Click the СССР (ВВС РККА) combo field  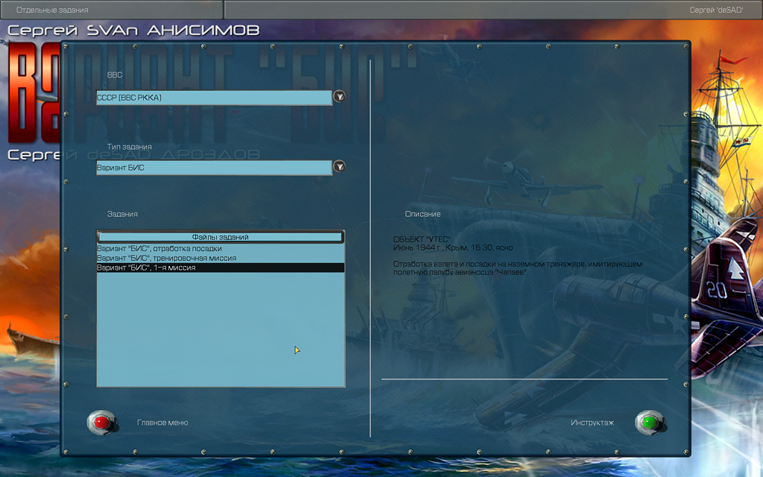tap(214, 98)
